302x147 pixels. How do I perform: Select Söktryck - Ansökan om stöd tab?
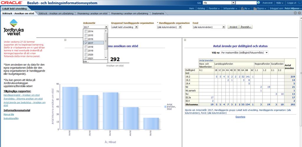pos(18,14)
